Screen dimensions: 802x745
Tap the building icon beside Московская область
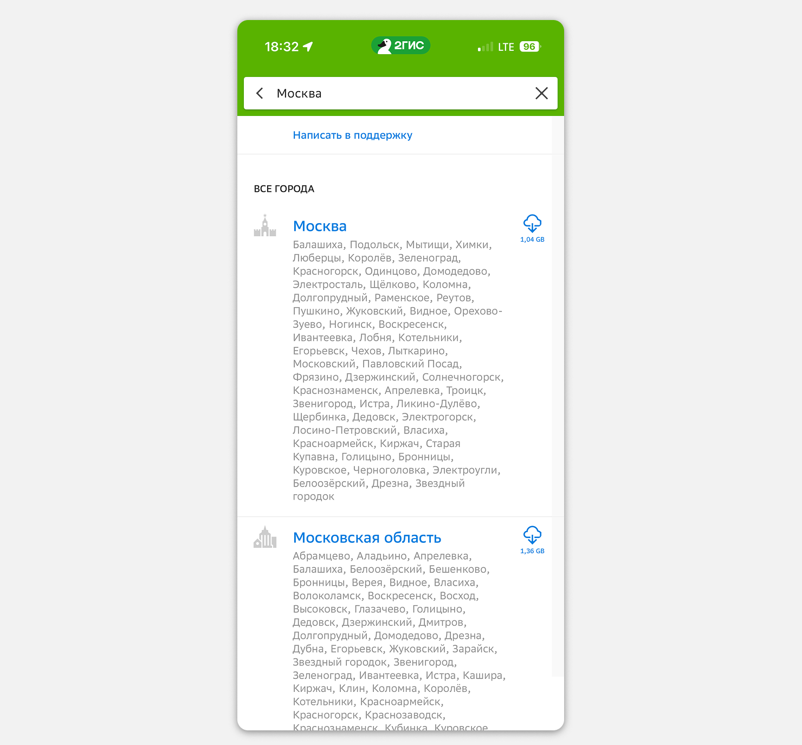pos(265,536)
